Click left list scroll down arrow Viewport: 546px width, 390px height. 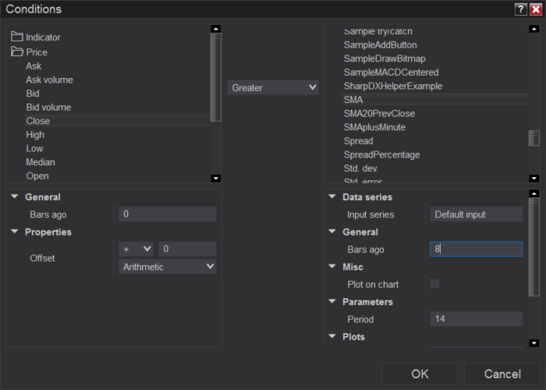[216, 179]
